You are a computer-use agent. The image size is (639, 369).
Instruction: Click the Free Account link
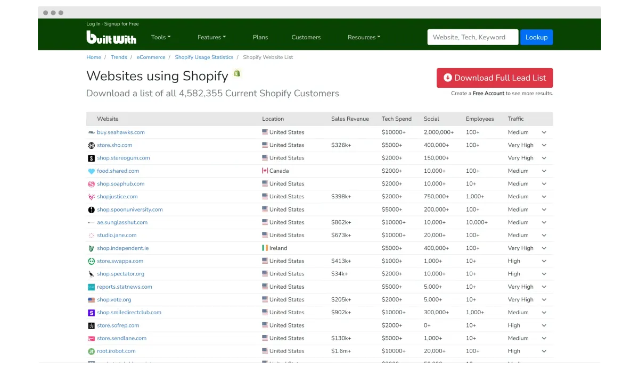[x=488, y=94]
